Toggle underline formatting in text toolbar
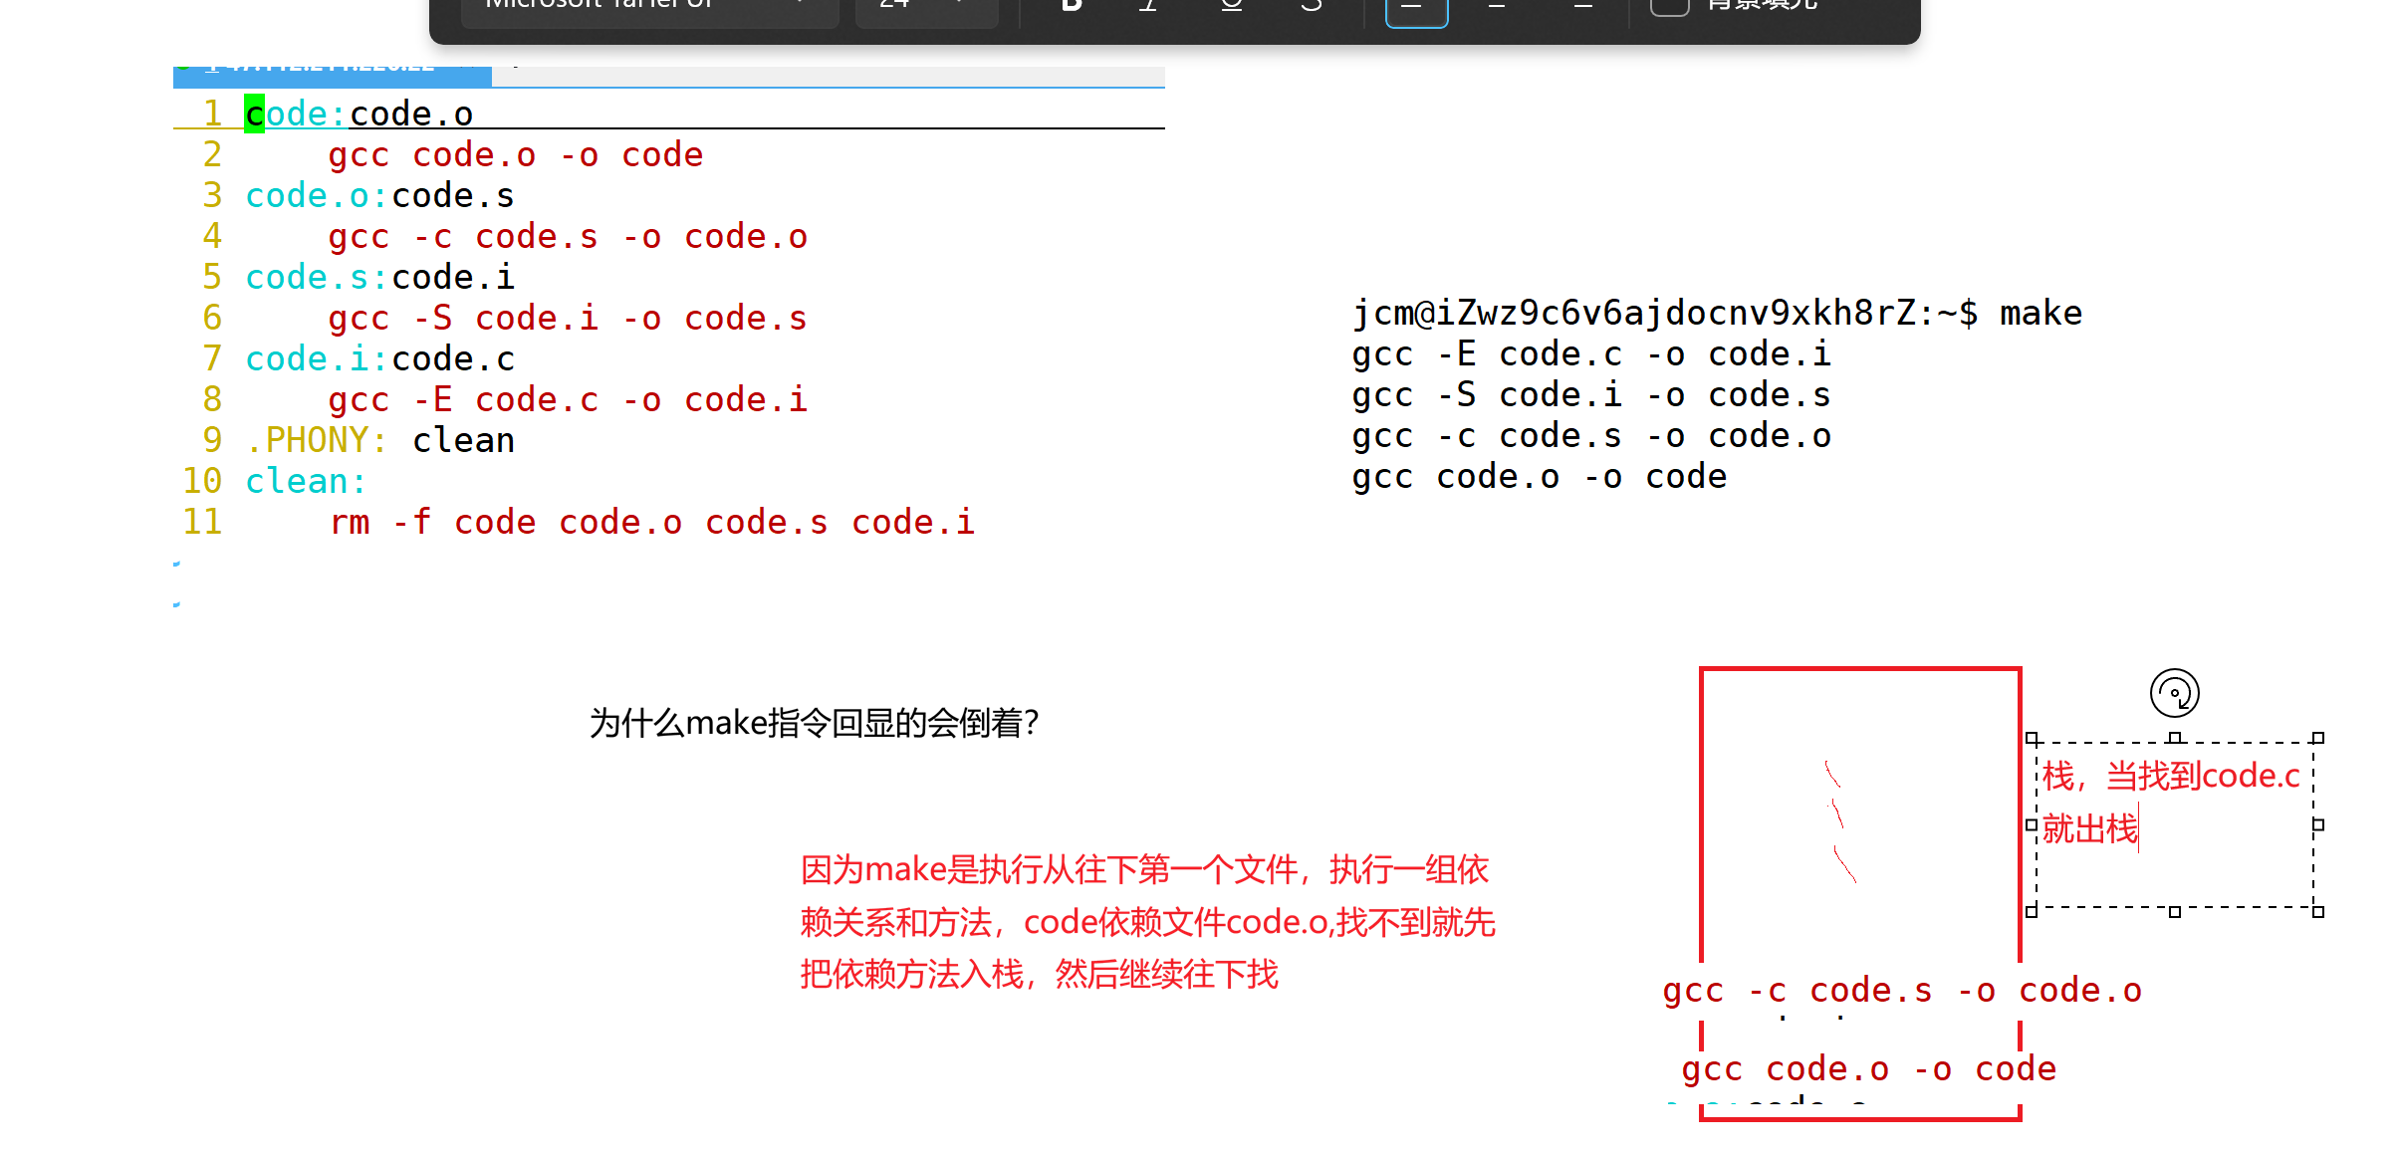2400x1157 pixels. [x=1232, y=6]
